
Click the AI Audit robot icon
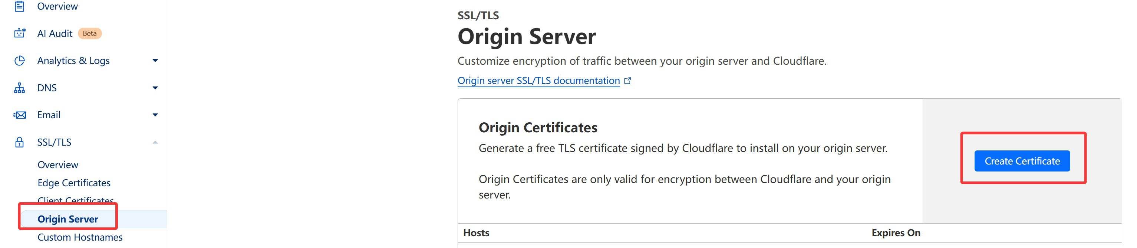click(19, 33)
